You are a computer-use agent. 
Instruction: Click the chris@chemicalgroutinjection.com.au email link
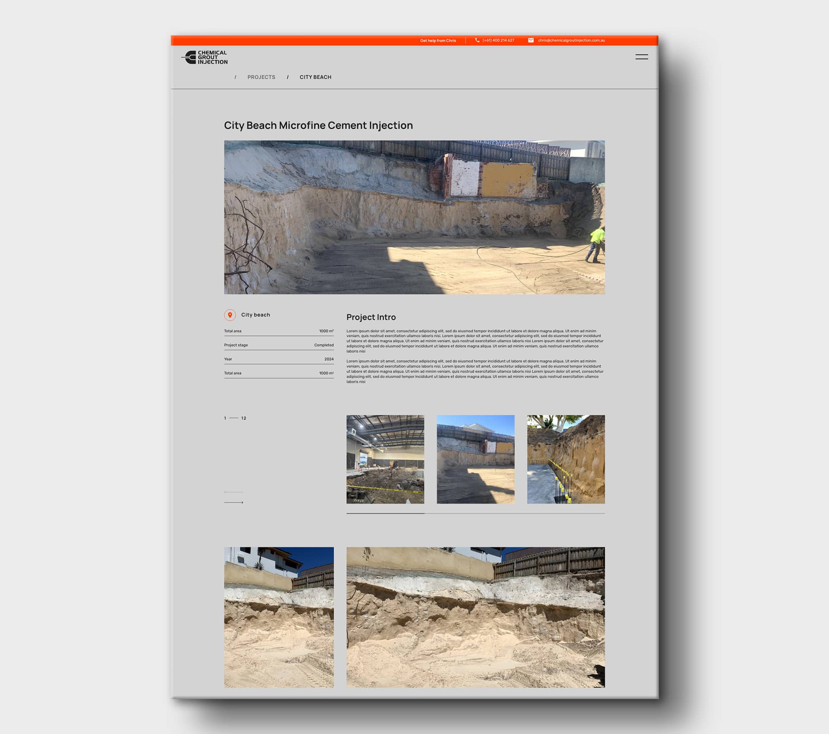(571, 40)
